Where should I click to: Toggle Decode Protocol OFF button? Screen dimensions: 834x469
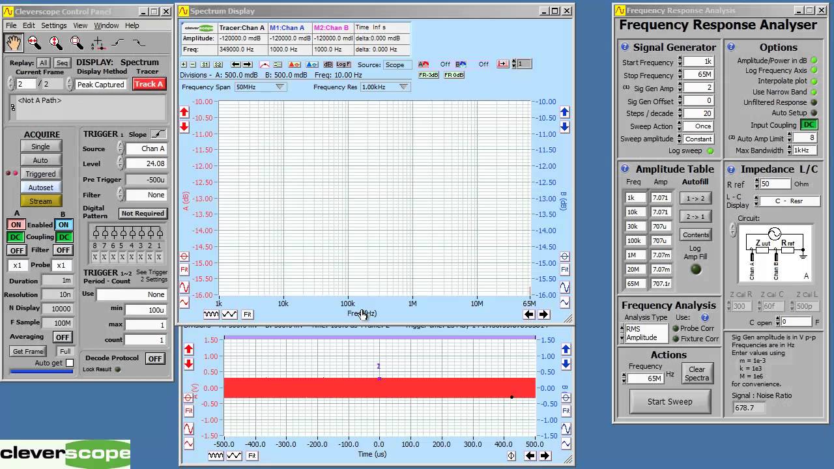coord(154,358)
